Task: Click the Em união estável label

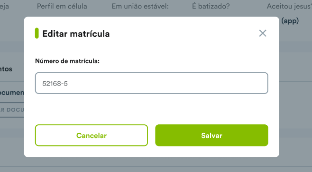Action: click(140, 6)
